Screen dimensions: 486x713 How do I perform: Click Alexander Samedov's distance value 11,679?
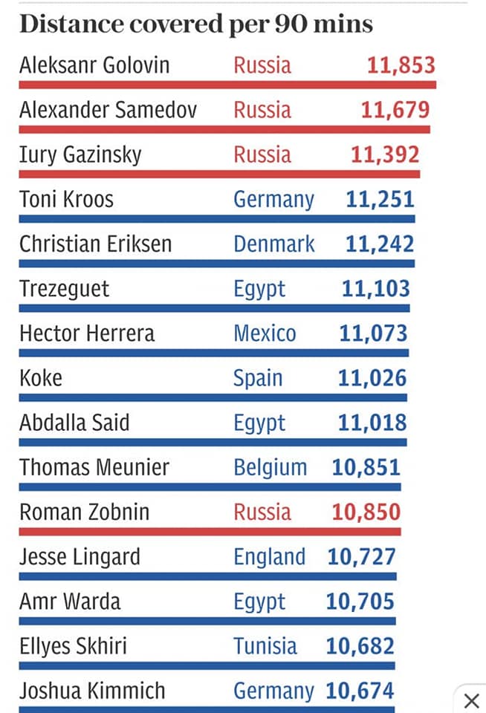pos(395,110)
